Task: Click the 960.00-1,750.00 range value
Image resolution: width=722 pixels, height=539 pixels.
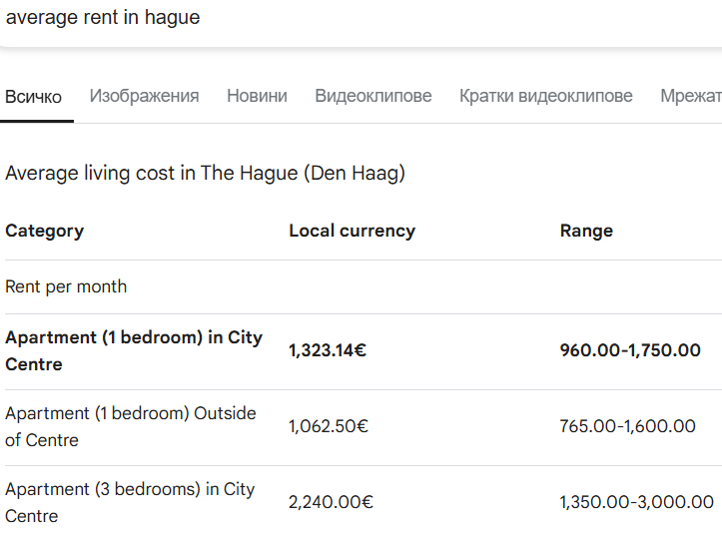Action: click(x=630, y=350)
